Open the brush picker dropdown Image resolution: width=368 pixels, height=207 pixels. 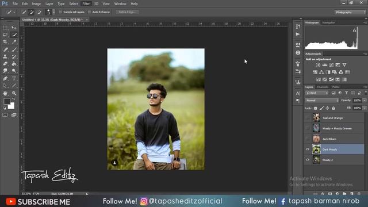coord(53,12)
